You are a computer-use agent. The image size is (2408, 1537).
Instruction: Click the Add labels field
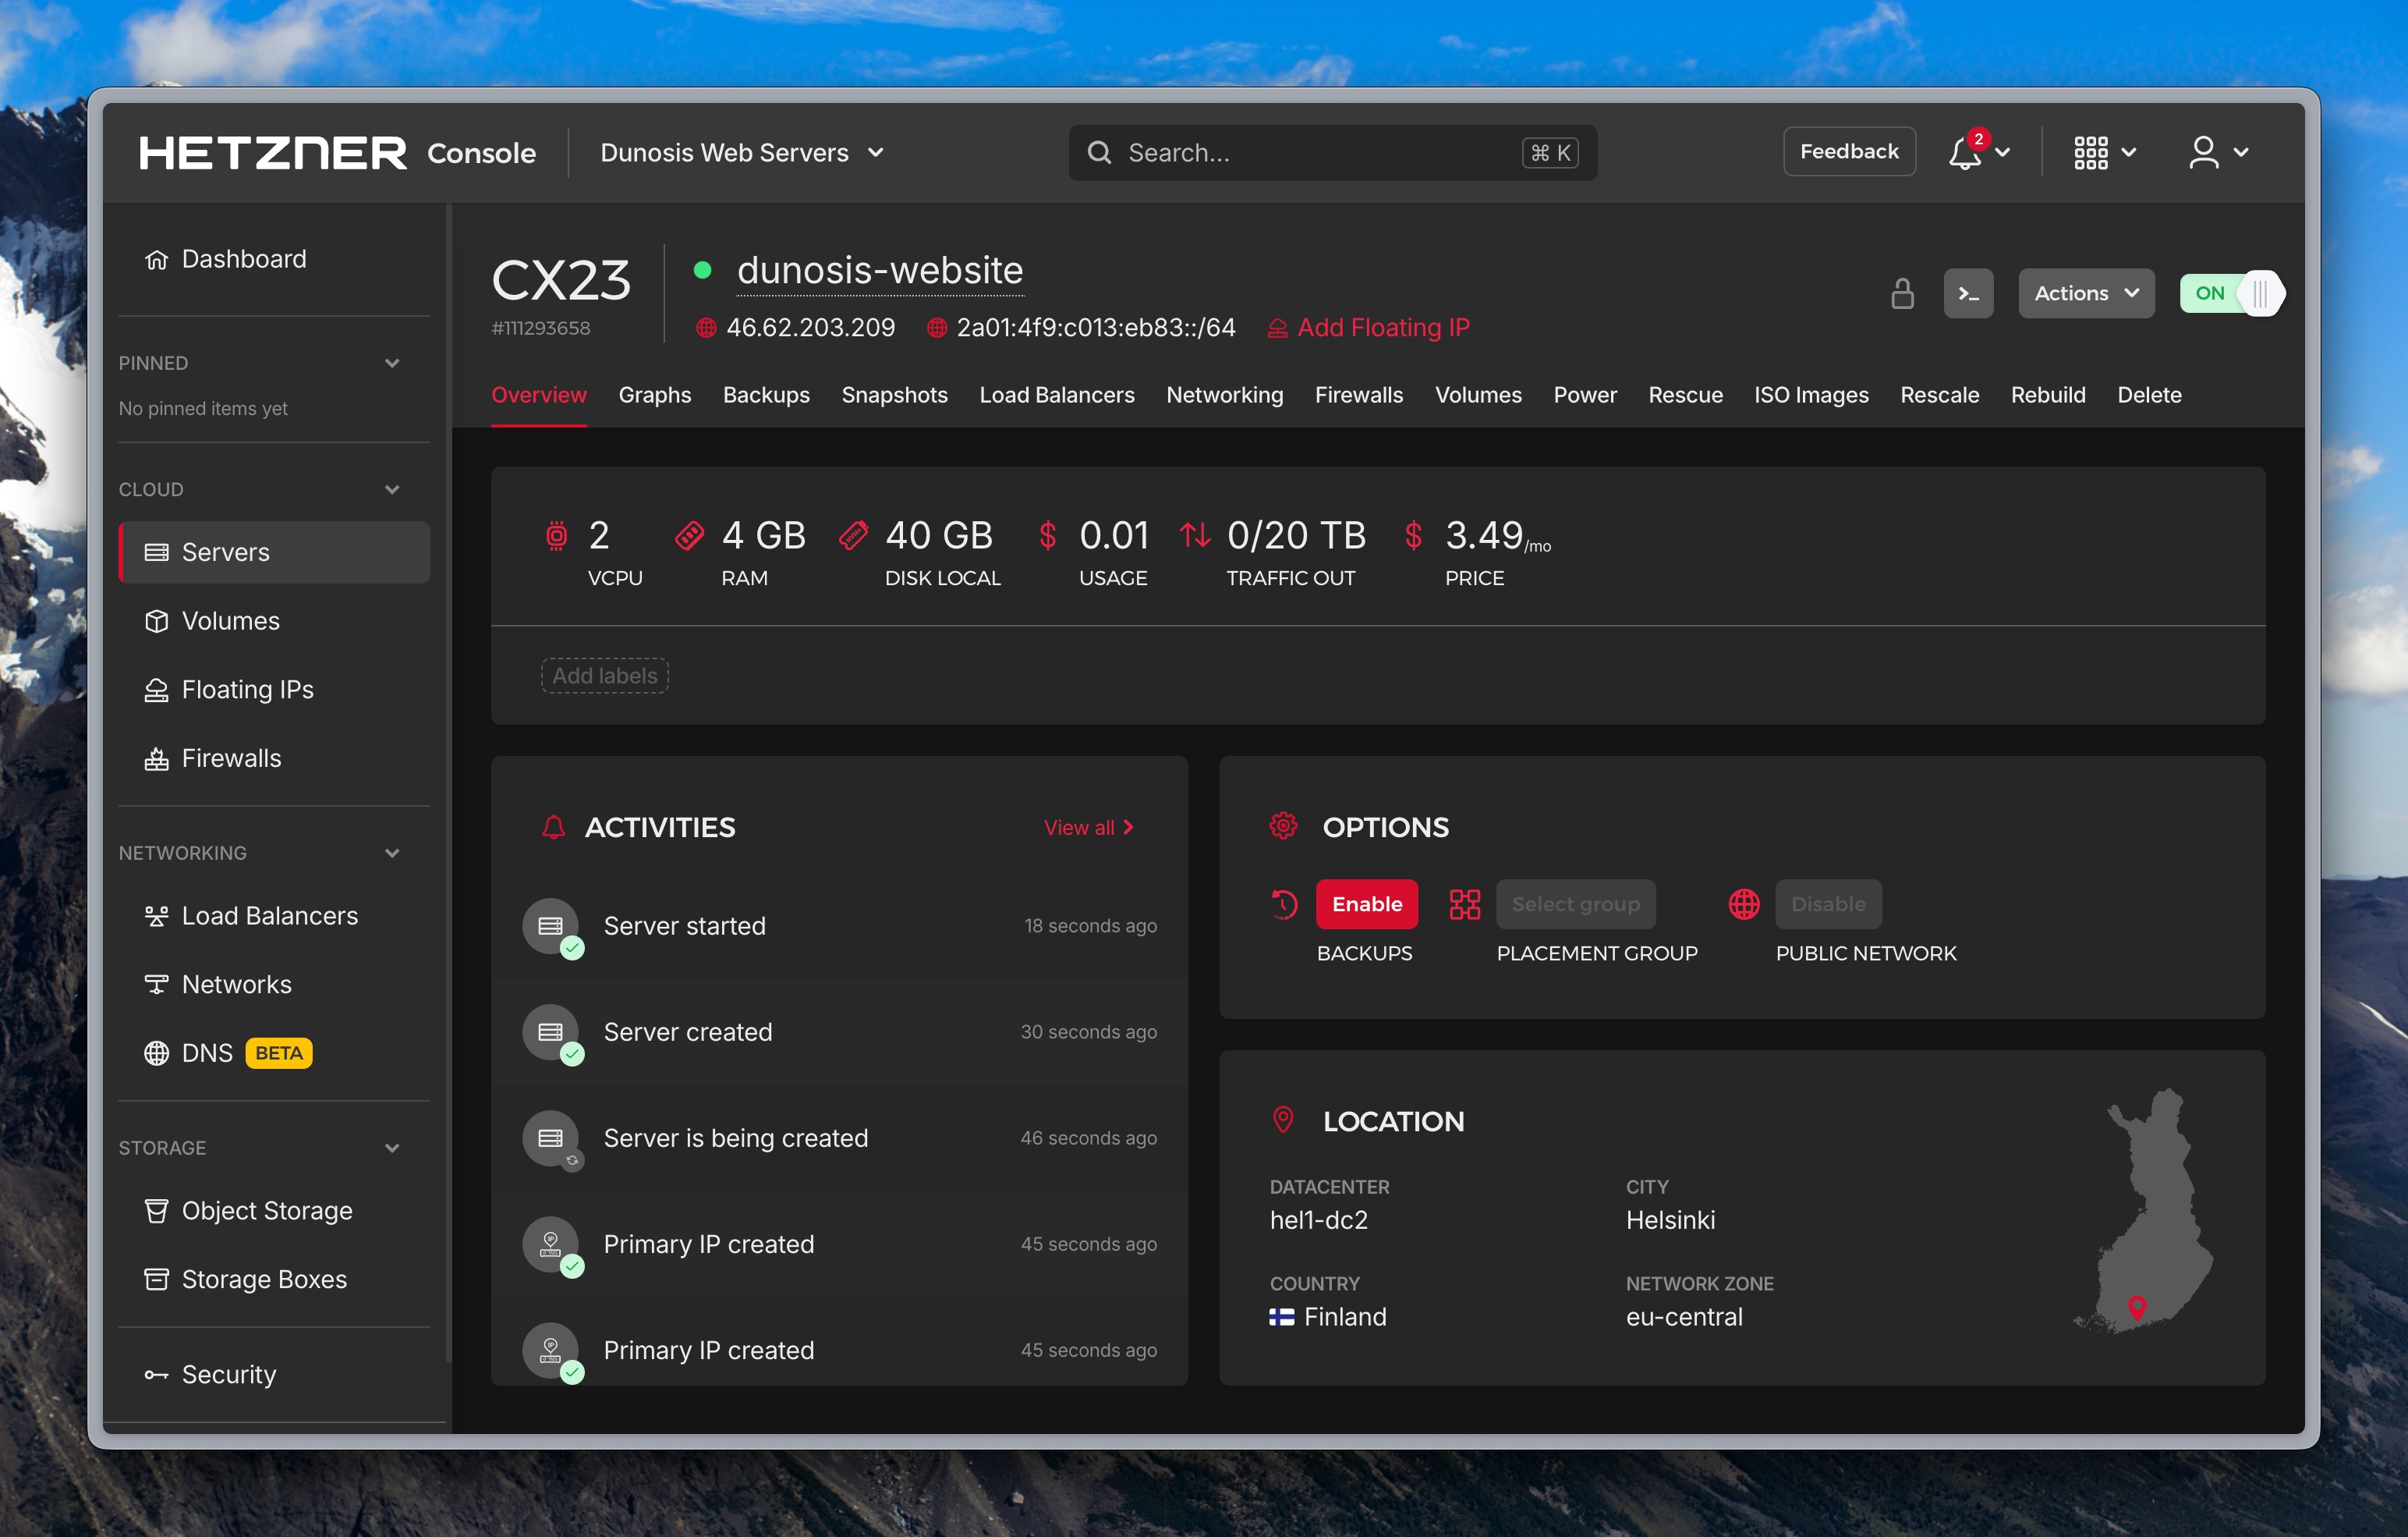604,676
